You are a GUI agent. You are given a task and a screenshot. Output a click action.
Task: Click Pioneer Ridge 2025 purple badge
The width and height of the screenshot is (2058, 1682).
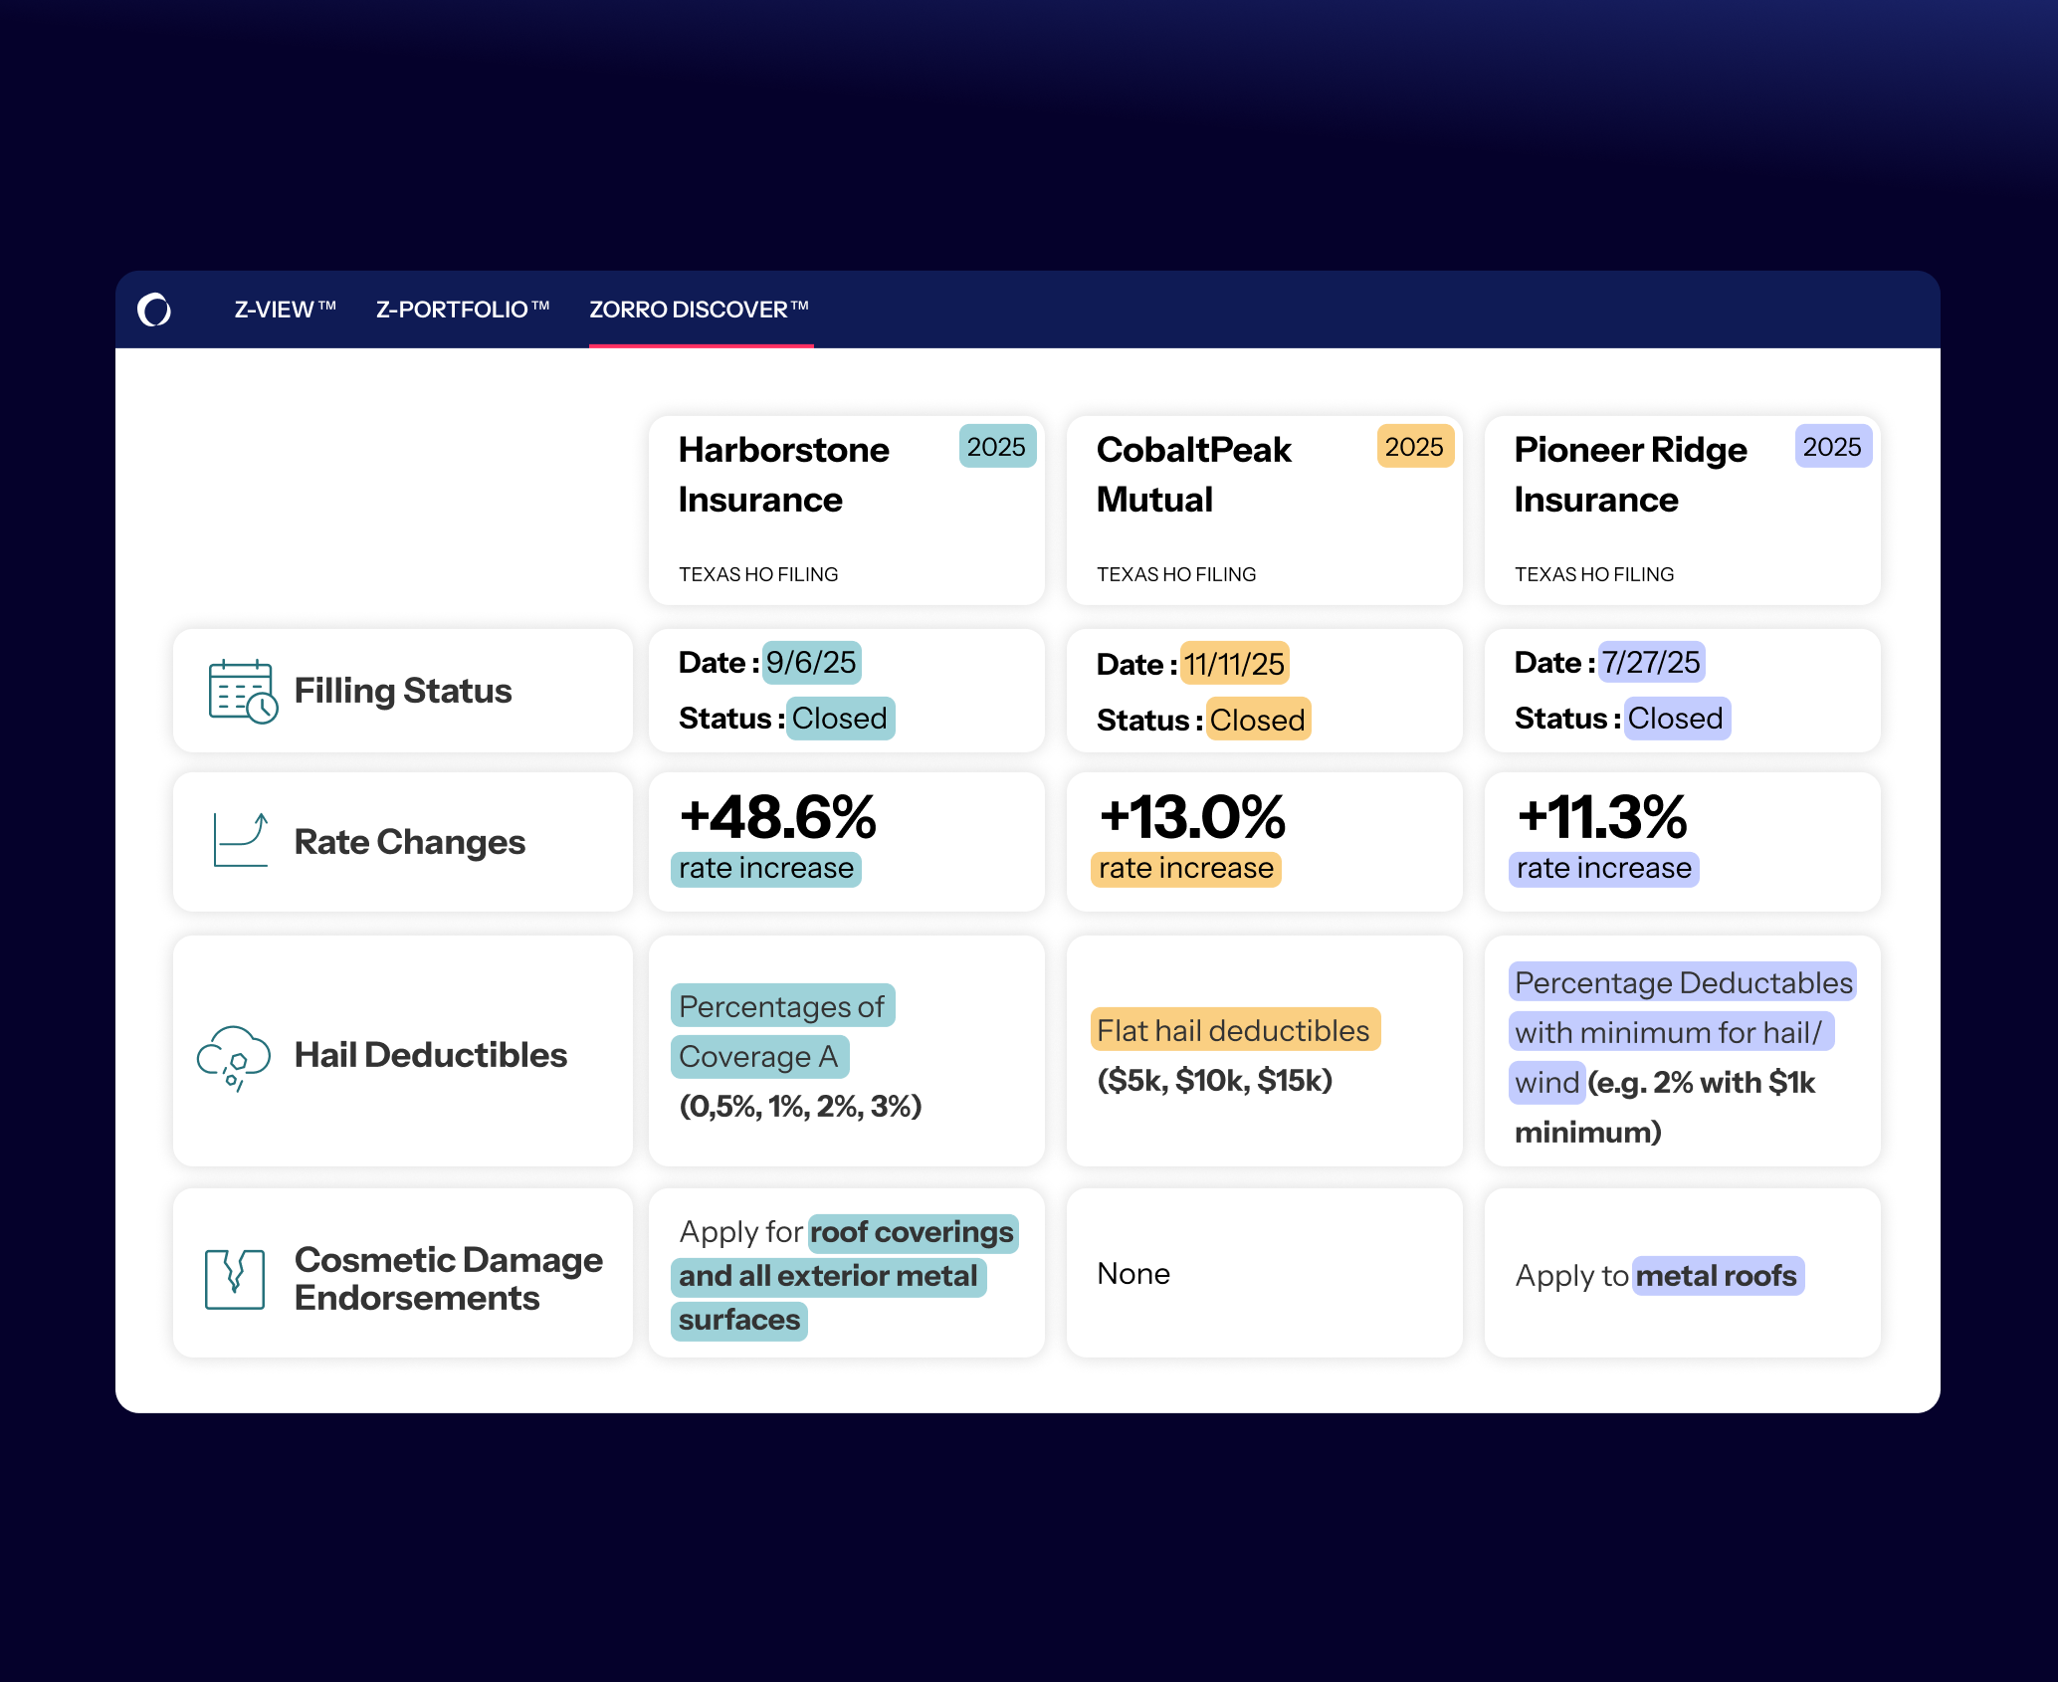coord(1832,447)
